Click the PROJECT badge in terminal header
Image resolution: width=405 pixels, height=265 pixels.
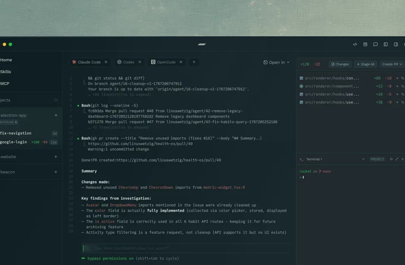click(377, 159)
